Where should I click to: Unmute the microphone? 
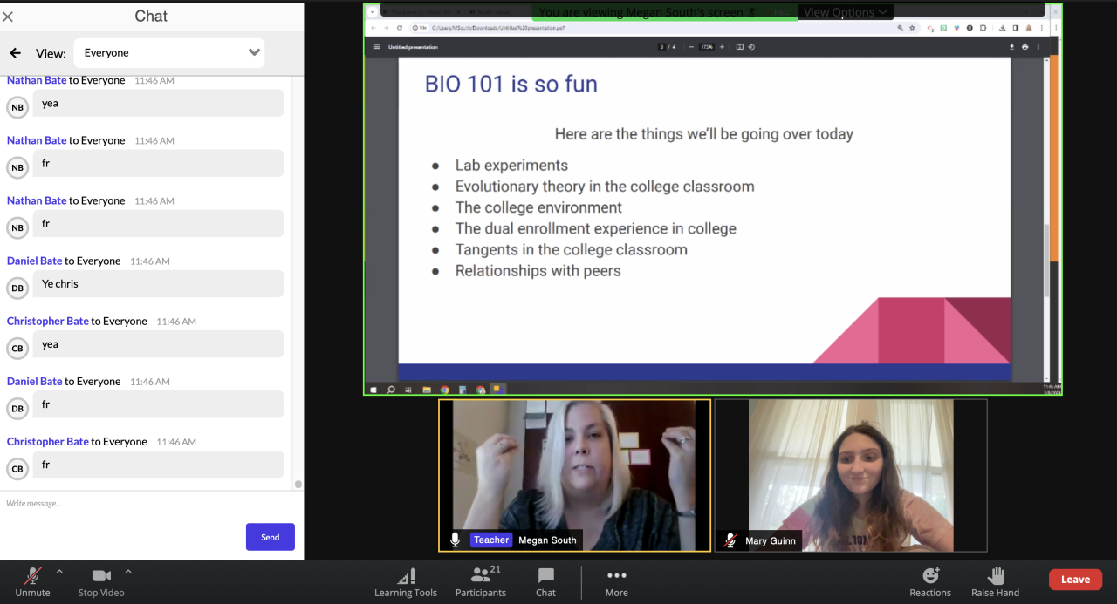tap(33, 582)
